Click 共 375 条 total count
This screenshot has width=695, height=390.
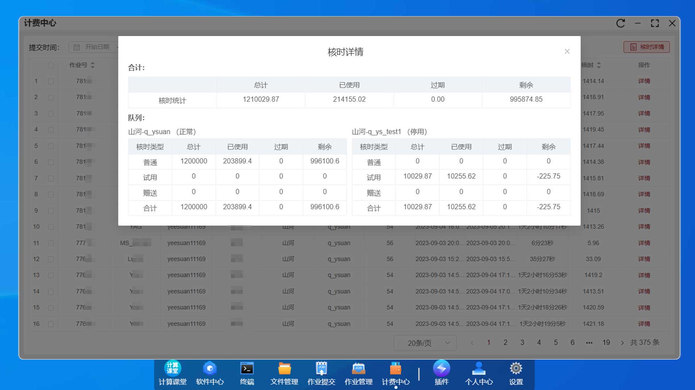(x=645, y=343)
